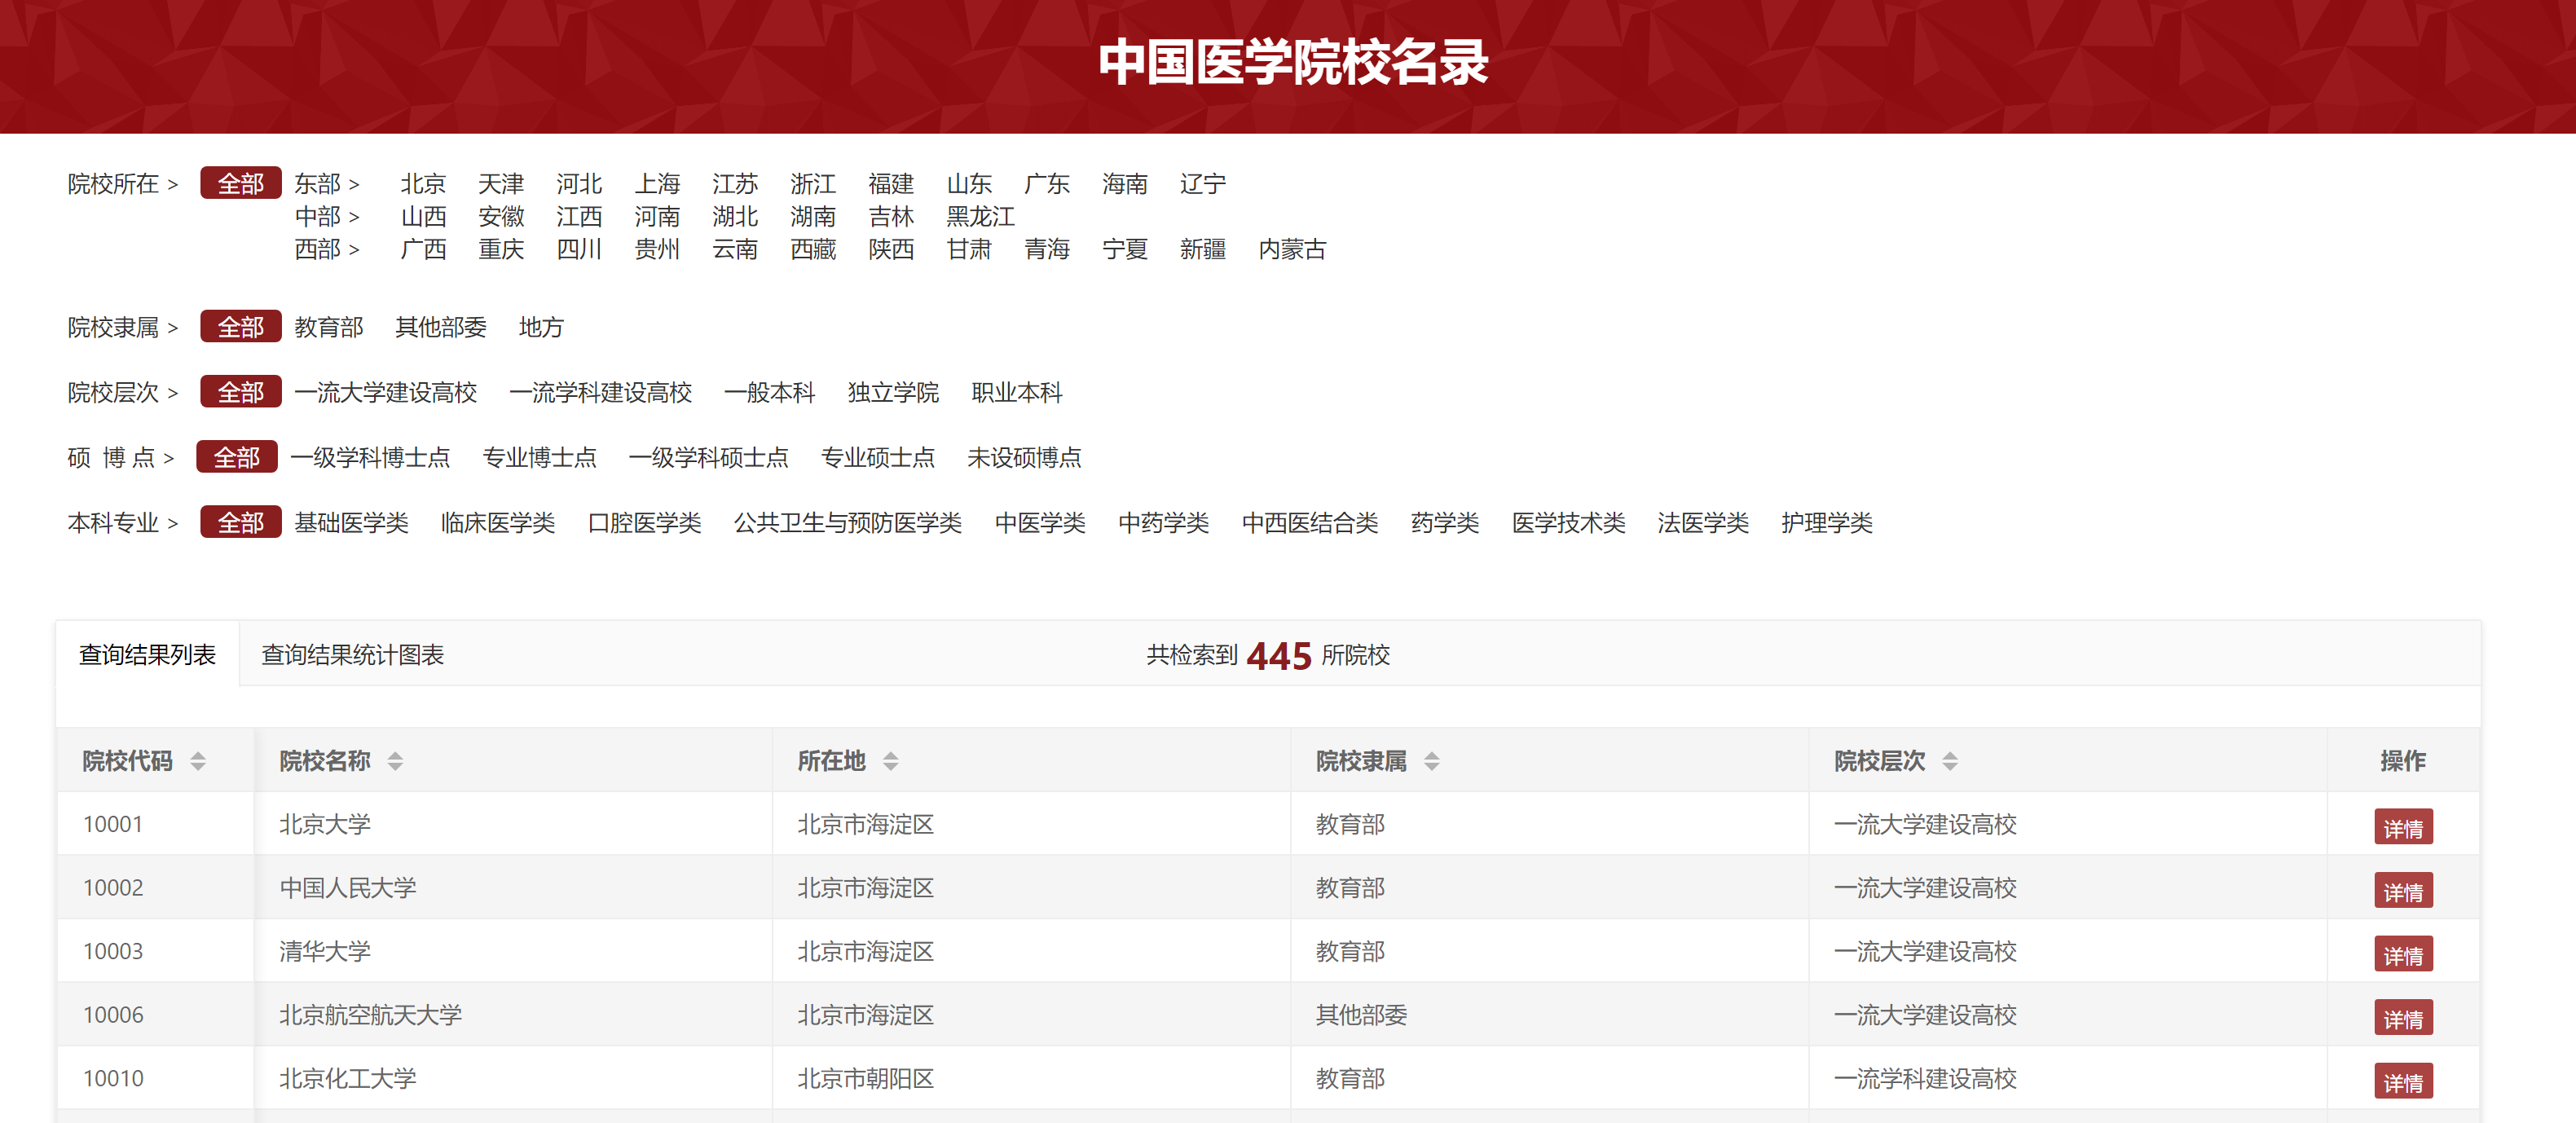This screenshot has height=1123, width=2576.
Task: Select 一流大学建设高校 level filter
Action: [x=386, y=392]
